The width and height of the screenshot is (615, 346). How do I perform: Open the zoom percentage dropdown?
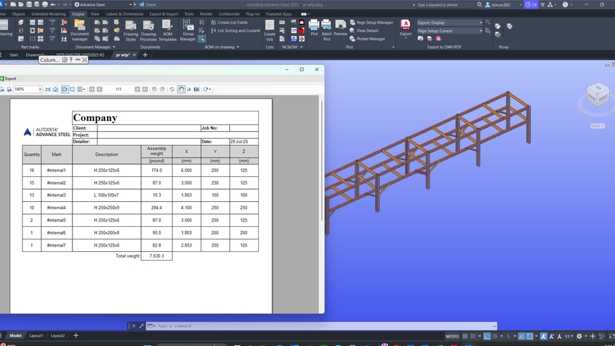click(x=40, y=89)
